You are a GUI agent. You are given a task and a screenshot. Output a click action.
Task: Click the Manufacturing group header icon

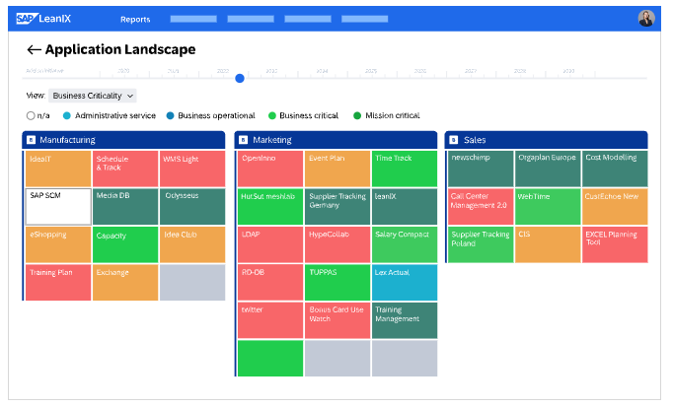pyautogui.click(x=32, y=140)
